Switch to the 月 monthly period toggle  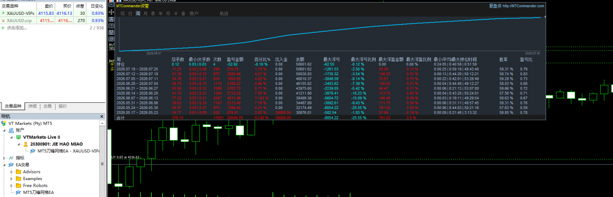[145, 13]
